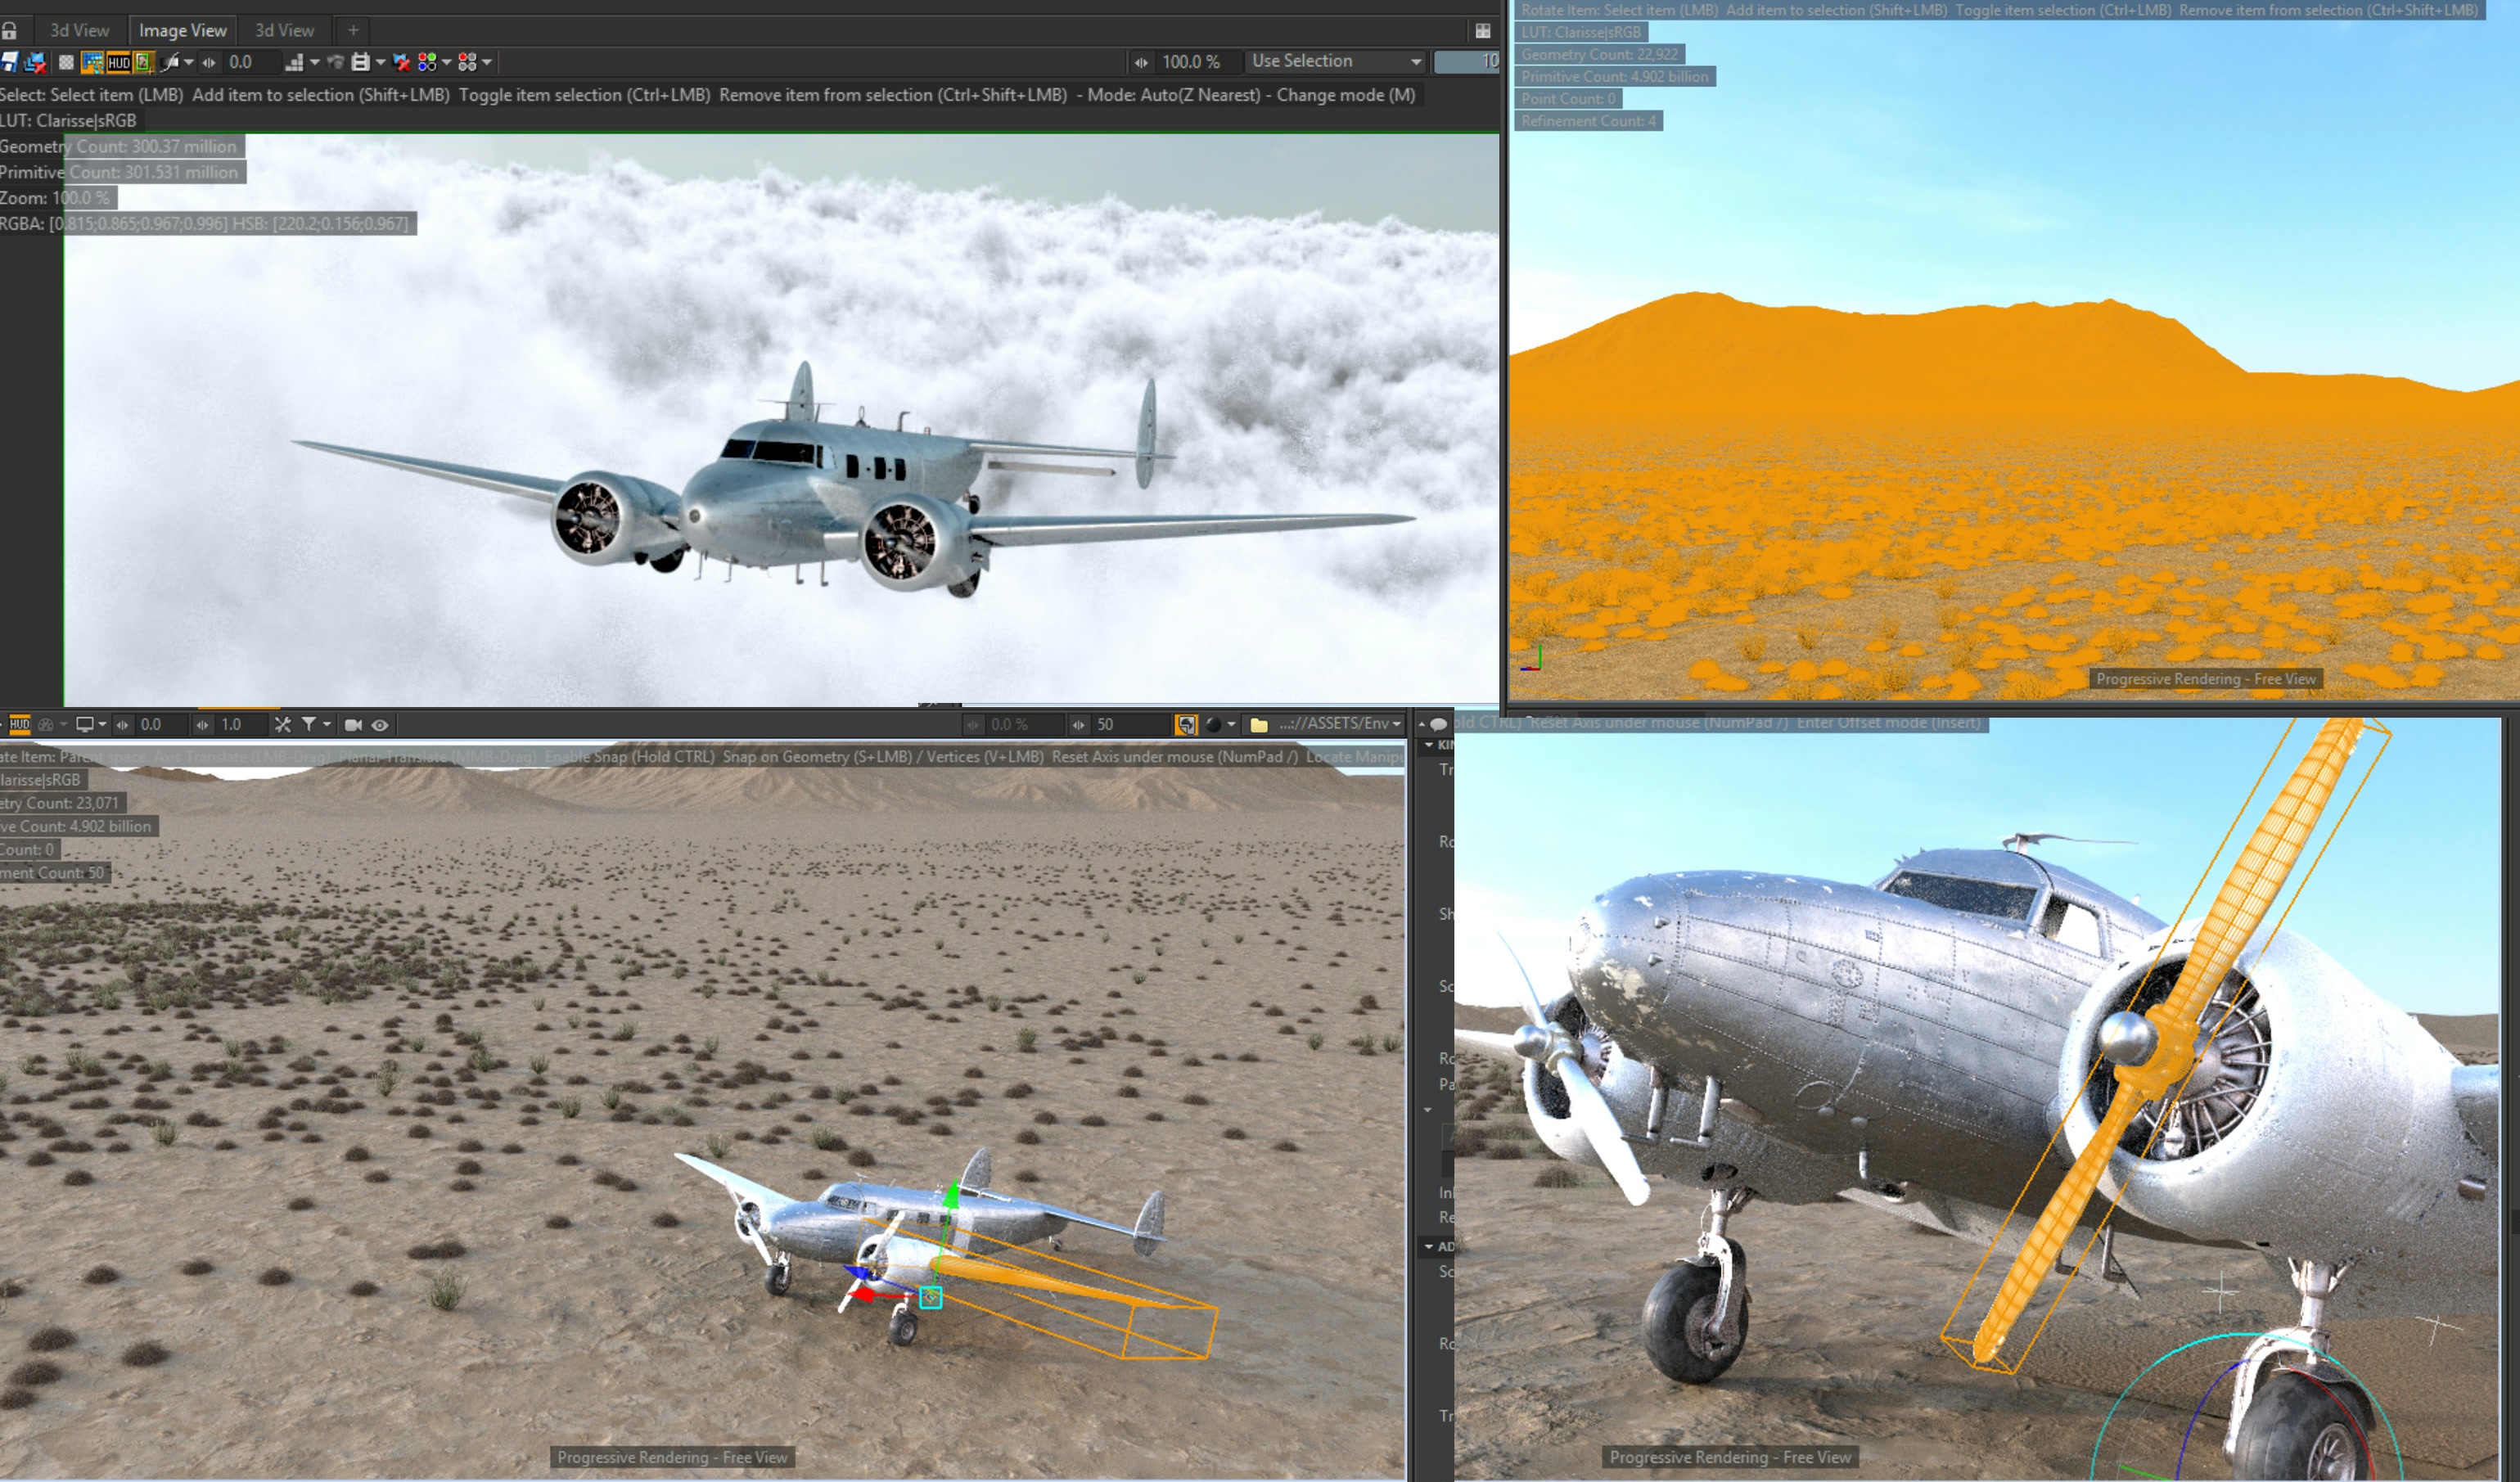
Task: Click the red axis arrow of the translate gizmo
Action: [x=861, y=1296]
